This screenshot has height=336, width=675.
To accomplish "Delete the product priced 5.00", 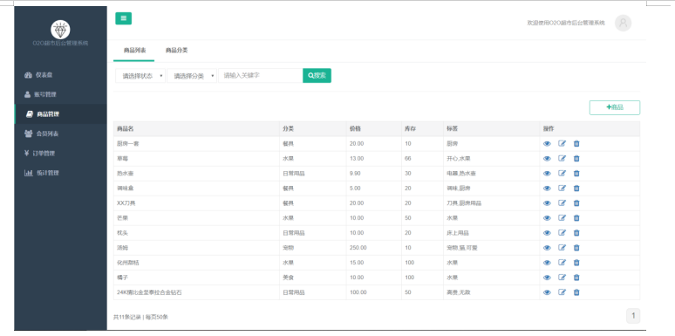I will (x=576, y=188).
